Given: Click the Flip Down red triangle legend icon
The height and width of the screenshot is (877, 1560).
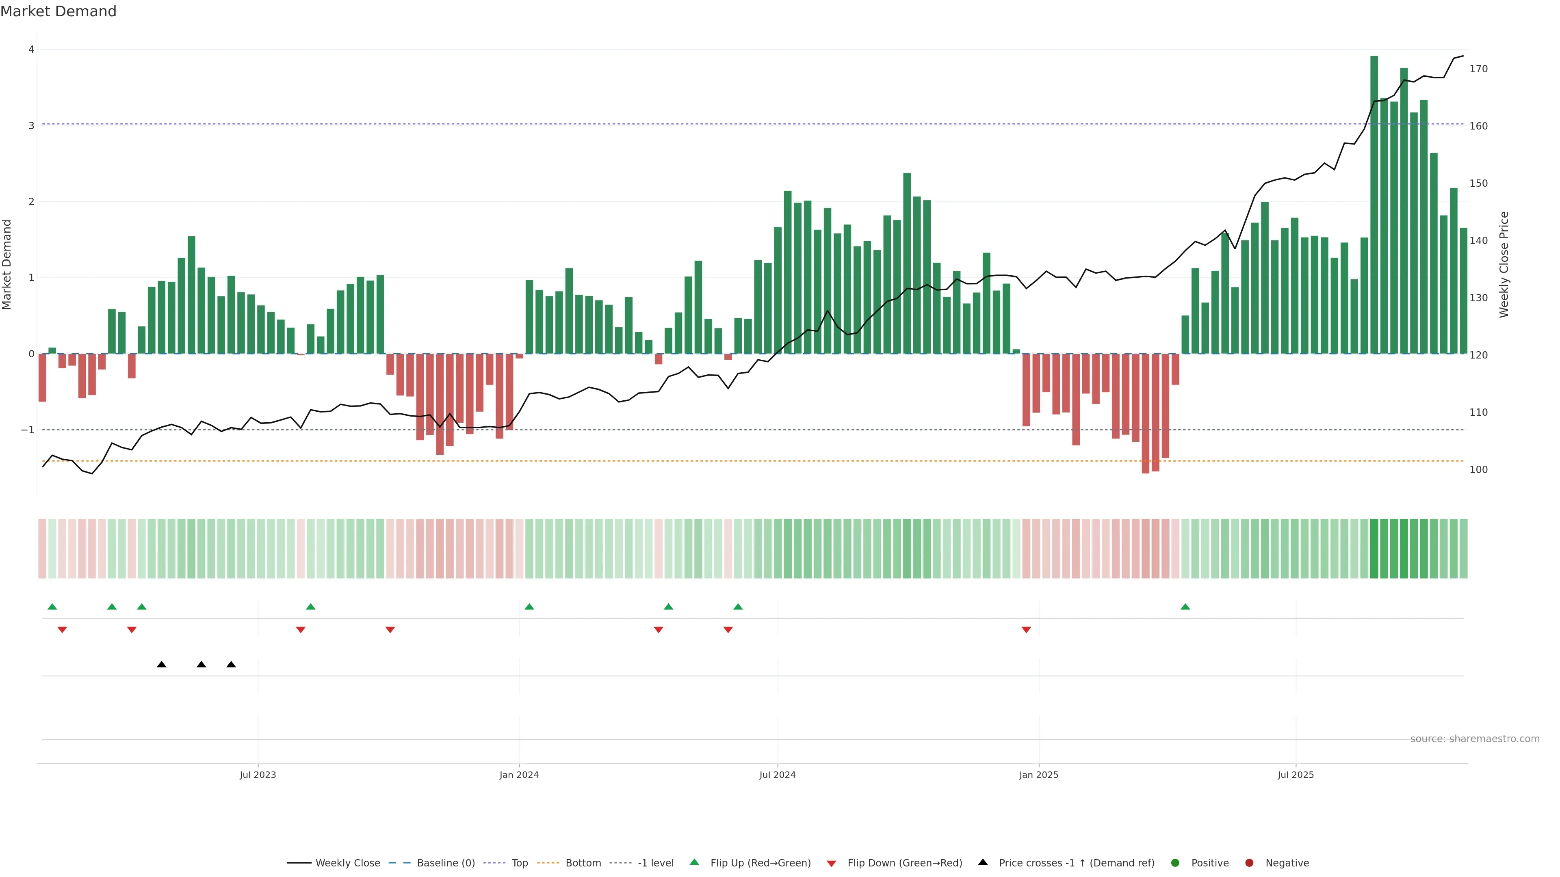Looking at the screenshot, I should point(832,864).
